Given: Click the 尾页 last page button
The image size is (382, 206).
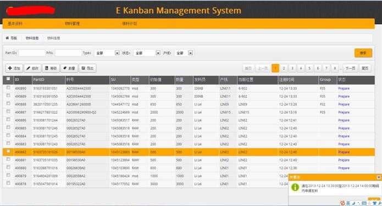Looking at the screenshot, I should click(x=365, y=68).
